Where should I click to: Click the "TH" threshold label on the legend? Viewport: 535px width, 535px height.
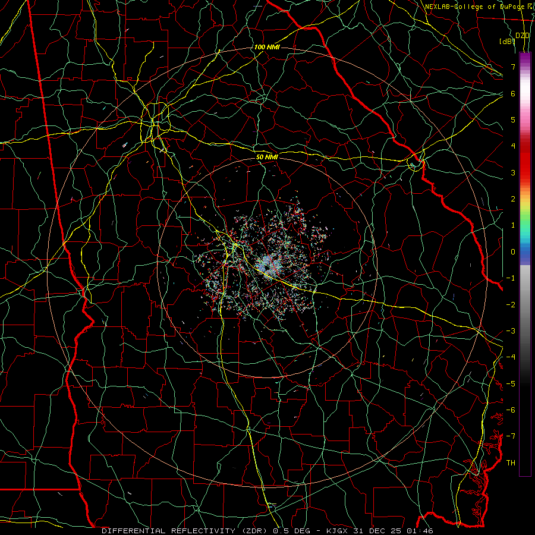click(x=511, y=463)
